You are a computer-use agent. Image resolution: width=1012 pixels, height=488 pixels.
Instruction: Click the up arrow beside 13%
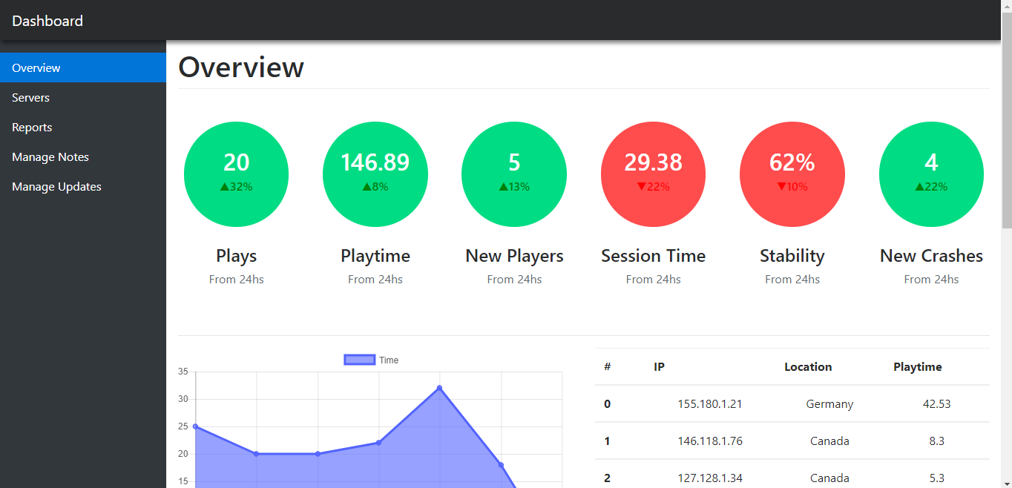point(503,187)
